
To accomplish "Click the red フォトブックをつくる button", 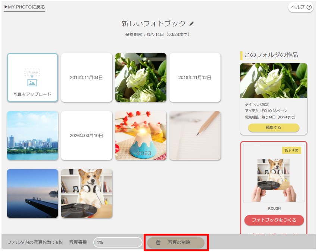I will click(274, 220).
